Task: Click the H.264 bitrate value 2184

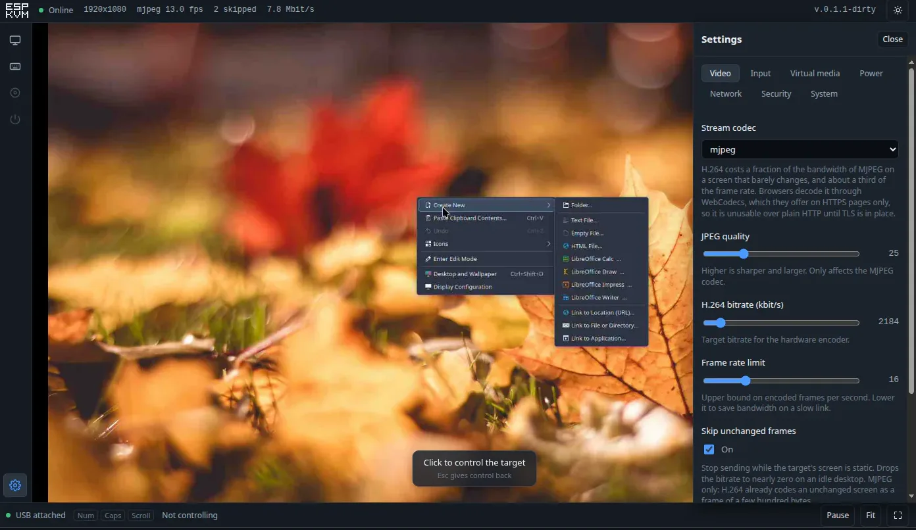Action: pos(888,322)
